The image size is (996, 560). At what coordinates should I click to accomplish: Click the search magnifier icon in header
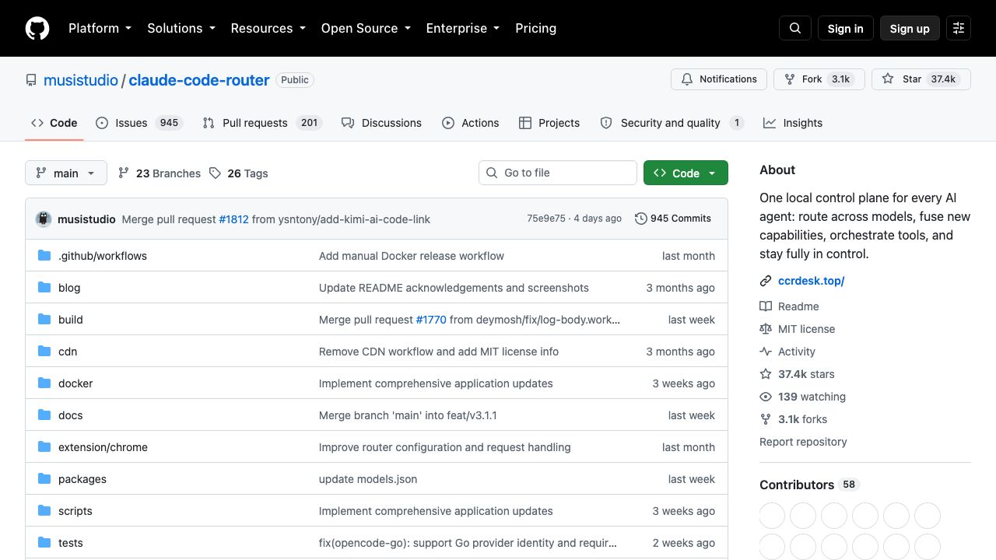click(795, 28)
